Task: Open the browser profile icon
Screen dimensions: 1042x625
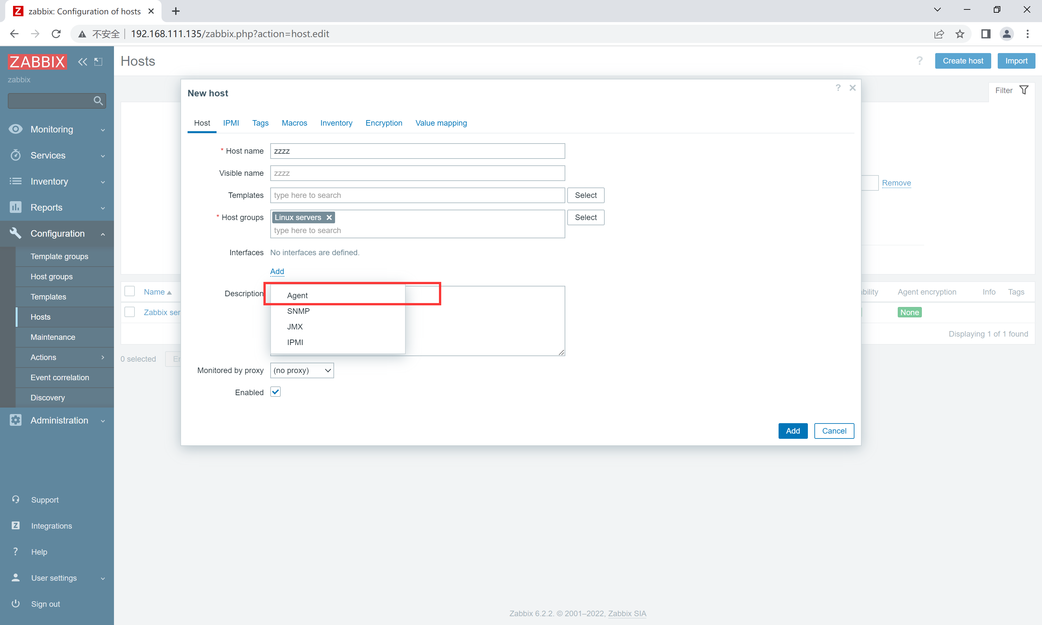Action: (1007, 34)
